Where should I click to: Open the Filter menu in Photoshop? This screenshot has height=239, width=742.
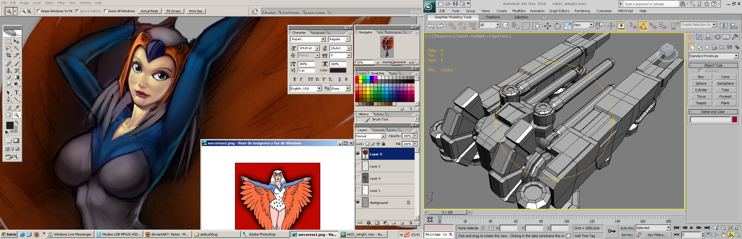[61, 3]
